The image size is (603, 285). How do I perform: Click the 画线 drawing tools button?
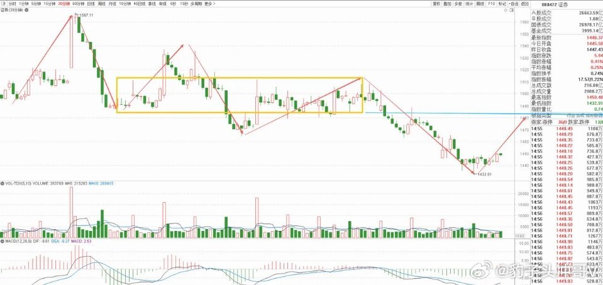(480, 4)
